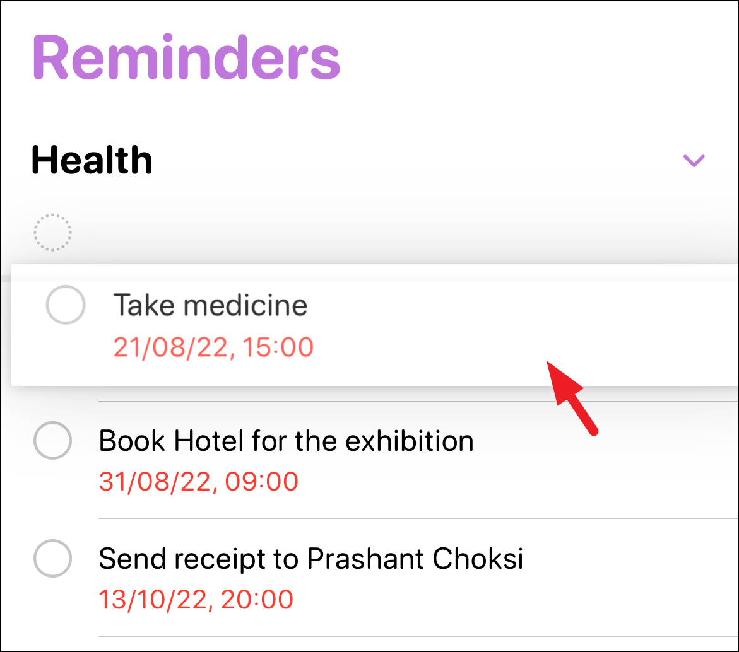Open the 'Send receipt to Prashant Choksi' reminder

click(x=311, y=559)
